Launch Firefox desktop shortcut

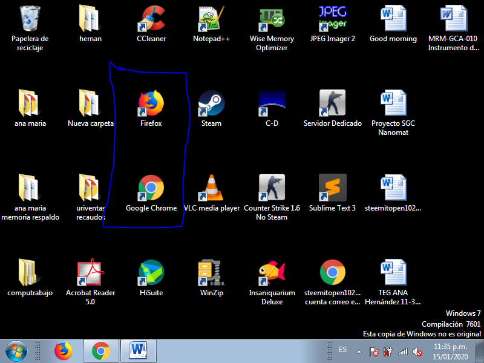tap(151, 103)
